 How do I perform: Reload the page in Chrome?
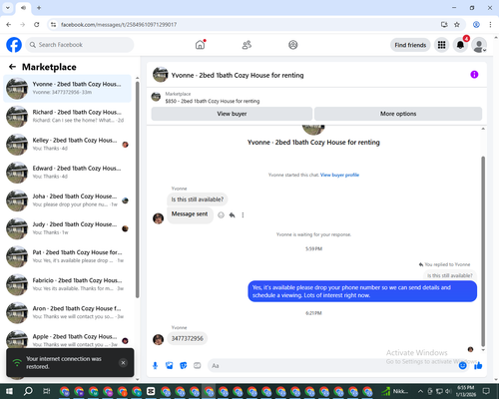click(37, 25)
